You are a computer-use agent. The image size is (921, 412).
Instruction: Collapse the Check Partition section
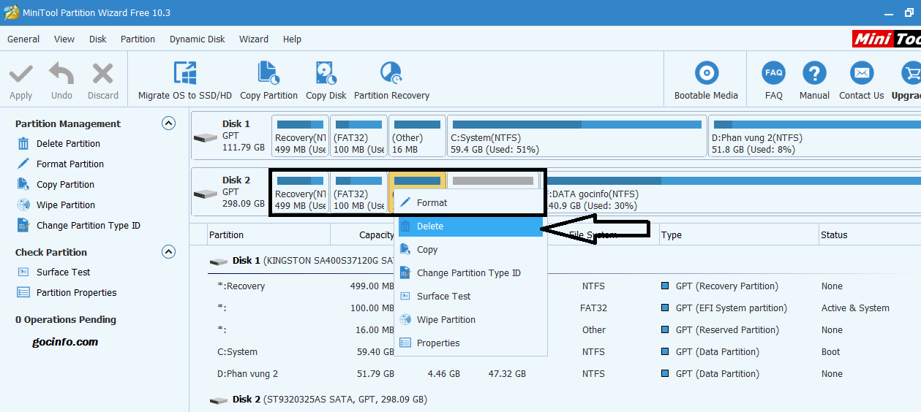click(168, 252)
